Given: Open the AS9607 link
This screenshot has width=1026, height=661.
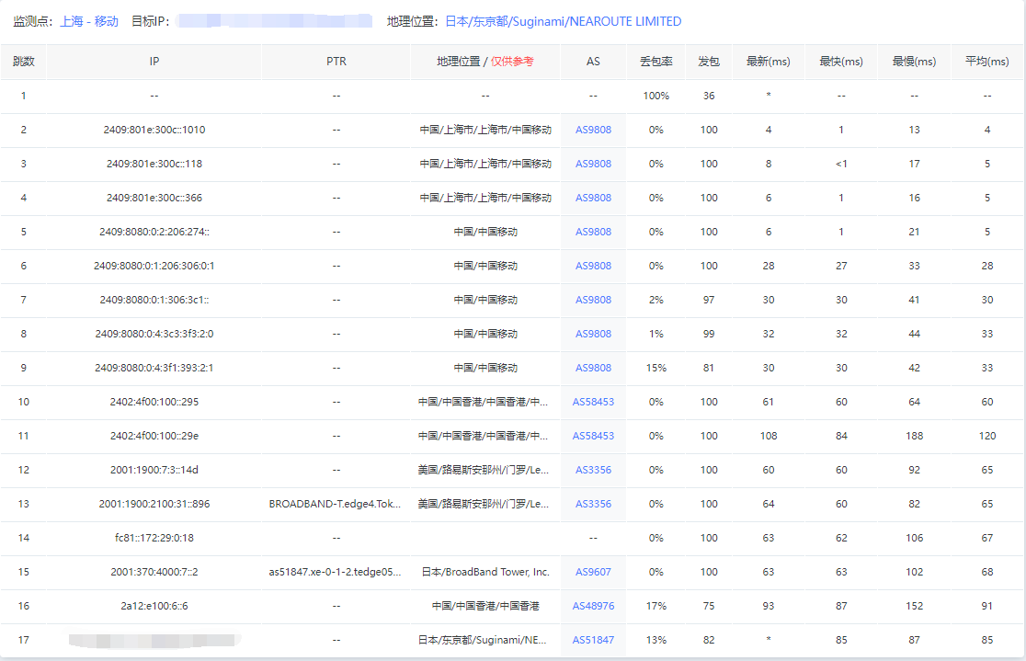Looking at the screenshot, I should (x=594, y=572).
